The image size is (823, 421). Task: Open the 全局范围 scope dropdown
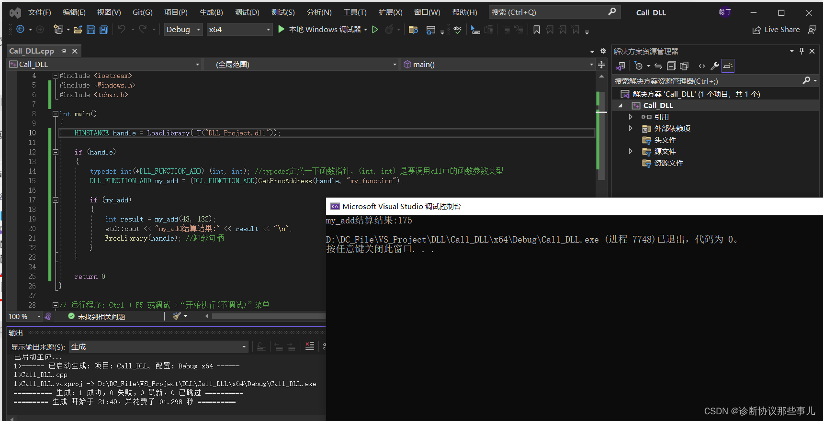(301, 64)
